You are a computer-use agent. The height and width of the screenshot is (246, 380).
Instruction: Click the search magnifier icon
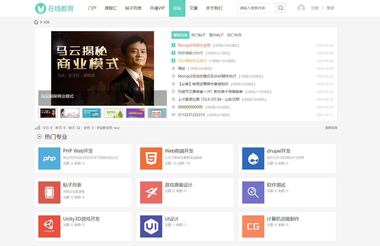point(281,8)
